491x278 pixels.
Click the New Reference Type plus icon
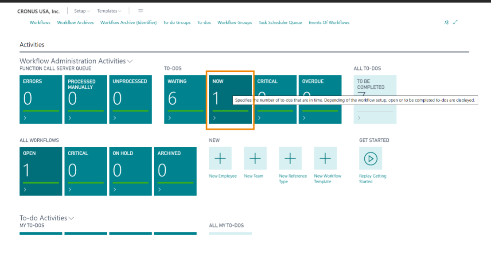click(x=290, y=158)
